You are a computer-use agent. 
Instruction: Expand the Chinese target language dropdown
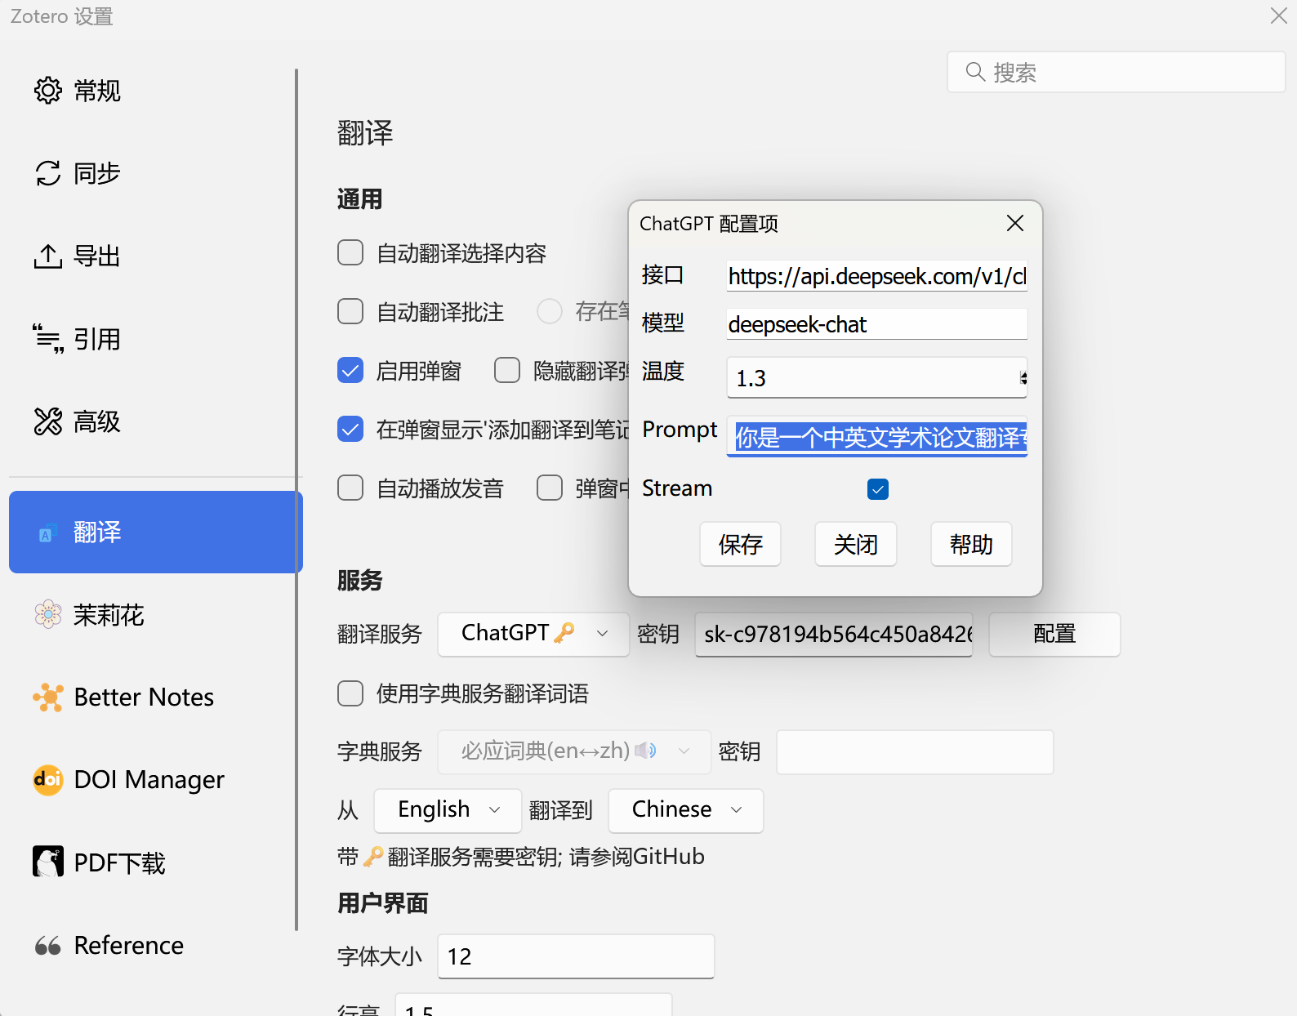coord(685,810)
